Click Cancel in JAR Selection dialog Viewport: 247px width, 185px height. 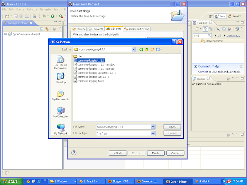point(172,133)
